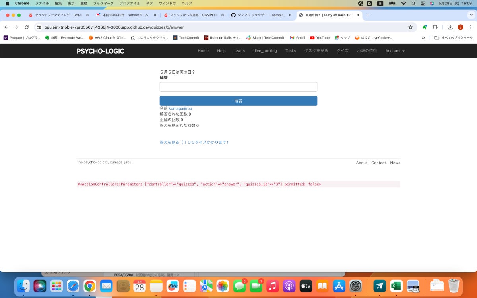This screenshot has width=477, height=298.
Task: Click the browser back arrow
Action: pyautogui.click(x=6, y=27)
